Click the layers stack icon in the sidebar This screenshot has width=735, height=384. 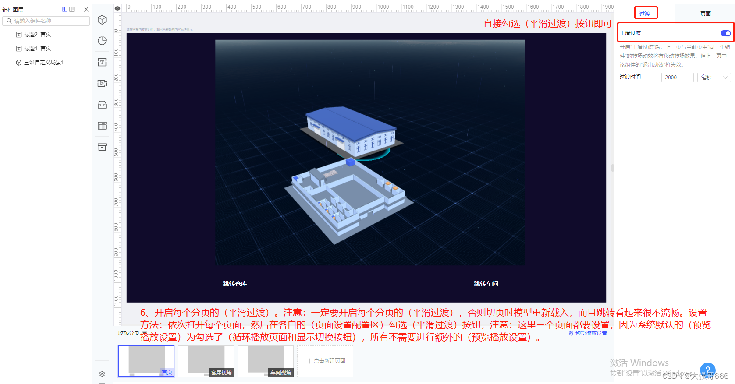coord(102,374)
